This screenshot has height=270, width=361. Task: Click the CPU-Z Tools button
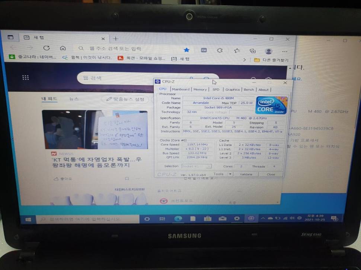coord(218,174)
